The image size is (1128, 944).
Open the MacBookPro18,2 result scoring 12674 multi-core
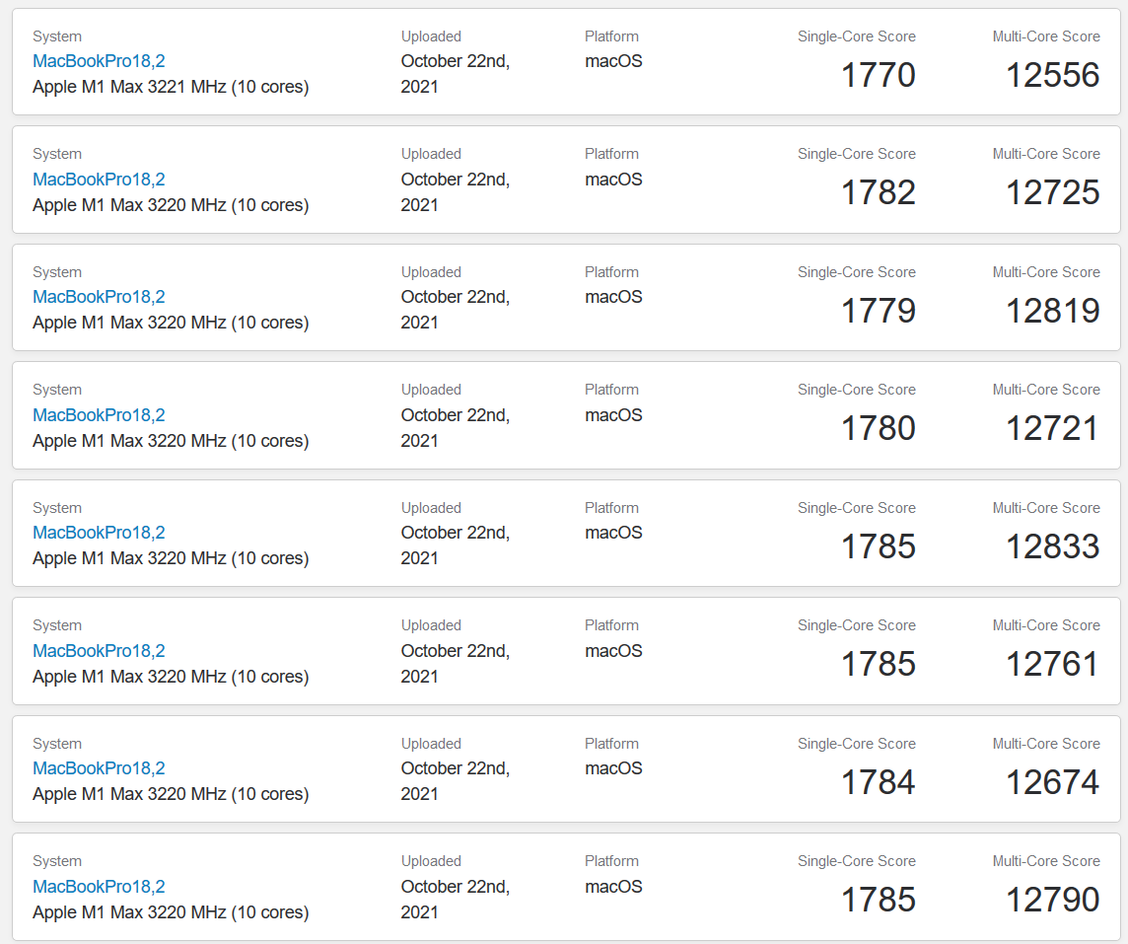click(99, 767)
